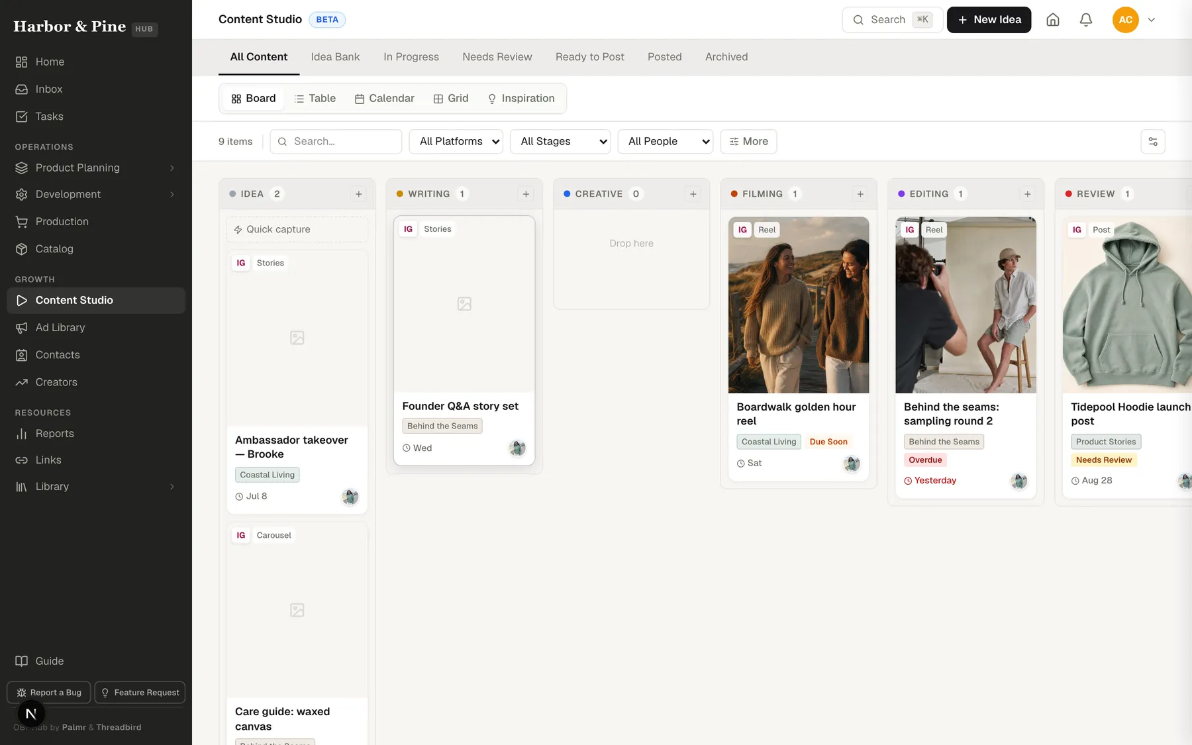The image size is (1192, 745).
Task: Open Production in the sidebar
Action: coord(96,221)
